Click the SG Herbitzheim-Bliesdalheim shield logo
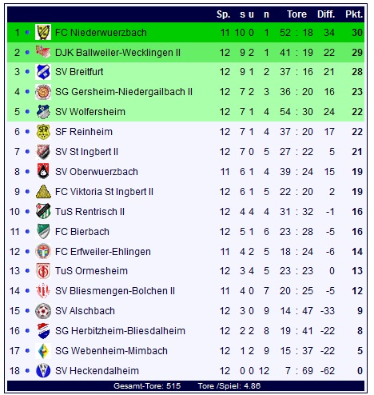 coord(43,331)
